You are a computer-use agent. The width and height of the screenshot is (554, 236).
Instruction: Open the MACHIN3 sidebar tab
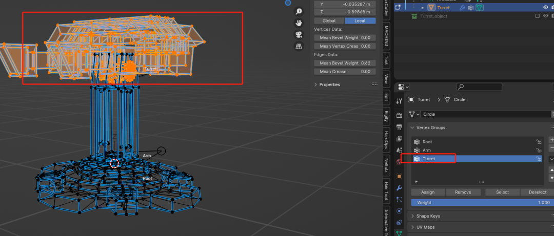pyautogui.click(x=387, y=37)
